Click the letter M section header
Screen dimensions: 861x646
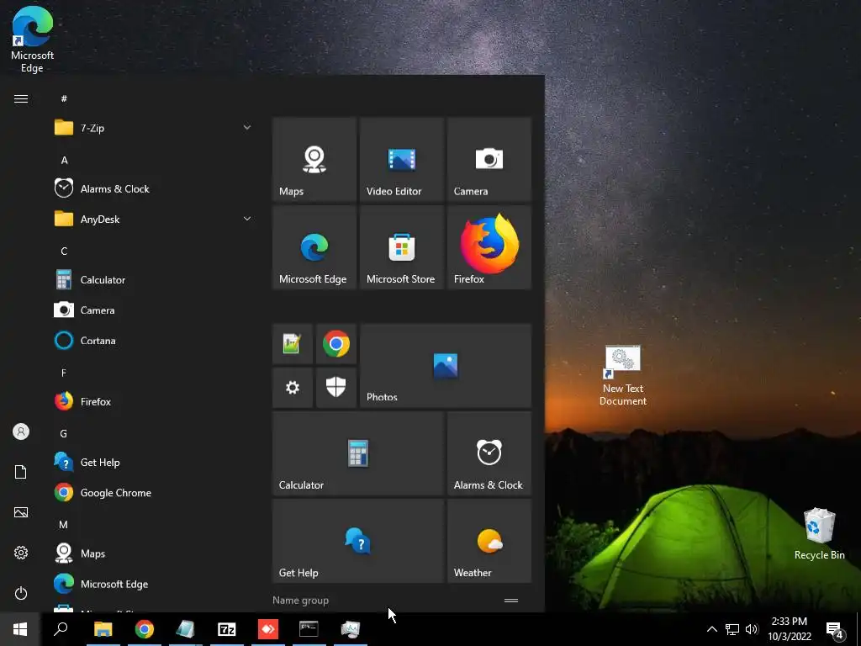(x=64, y=525)
